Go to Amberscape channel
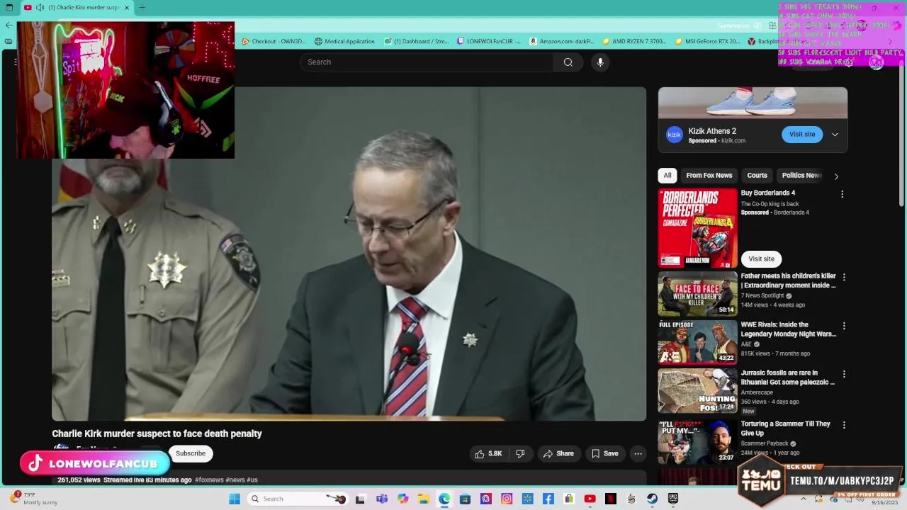 (757, 392)
